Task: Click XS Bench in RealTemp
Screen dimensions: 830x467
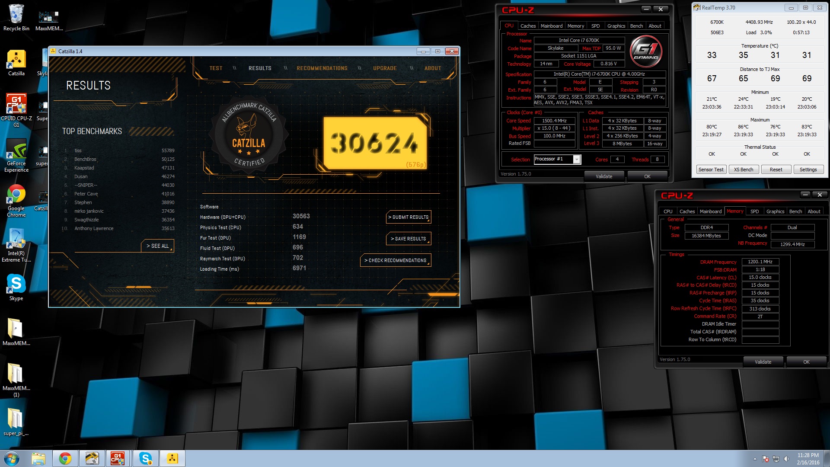Action: (x=744, y=170)
